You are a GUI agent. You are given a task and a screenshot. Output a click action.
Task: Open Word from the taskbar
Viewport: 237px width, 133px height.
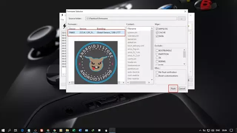point(80,130)
